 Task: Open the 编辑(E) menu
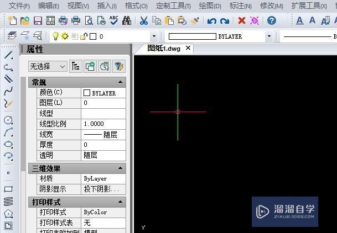coord(49,6)
